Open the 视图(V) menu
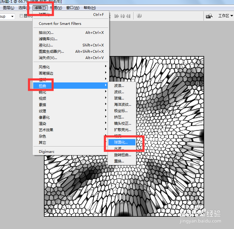Viewport: 234px width, 229px height. click(56, 7)
